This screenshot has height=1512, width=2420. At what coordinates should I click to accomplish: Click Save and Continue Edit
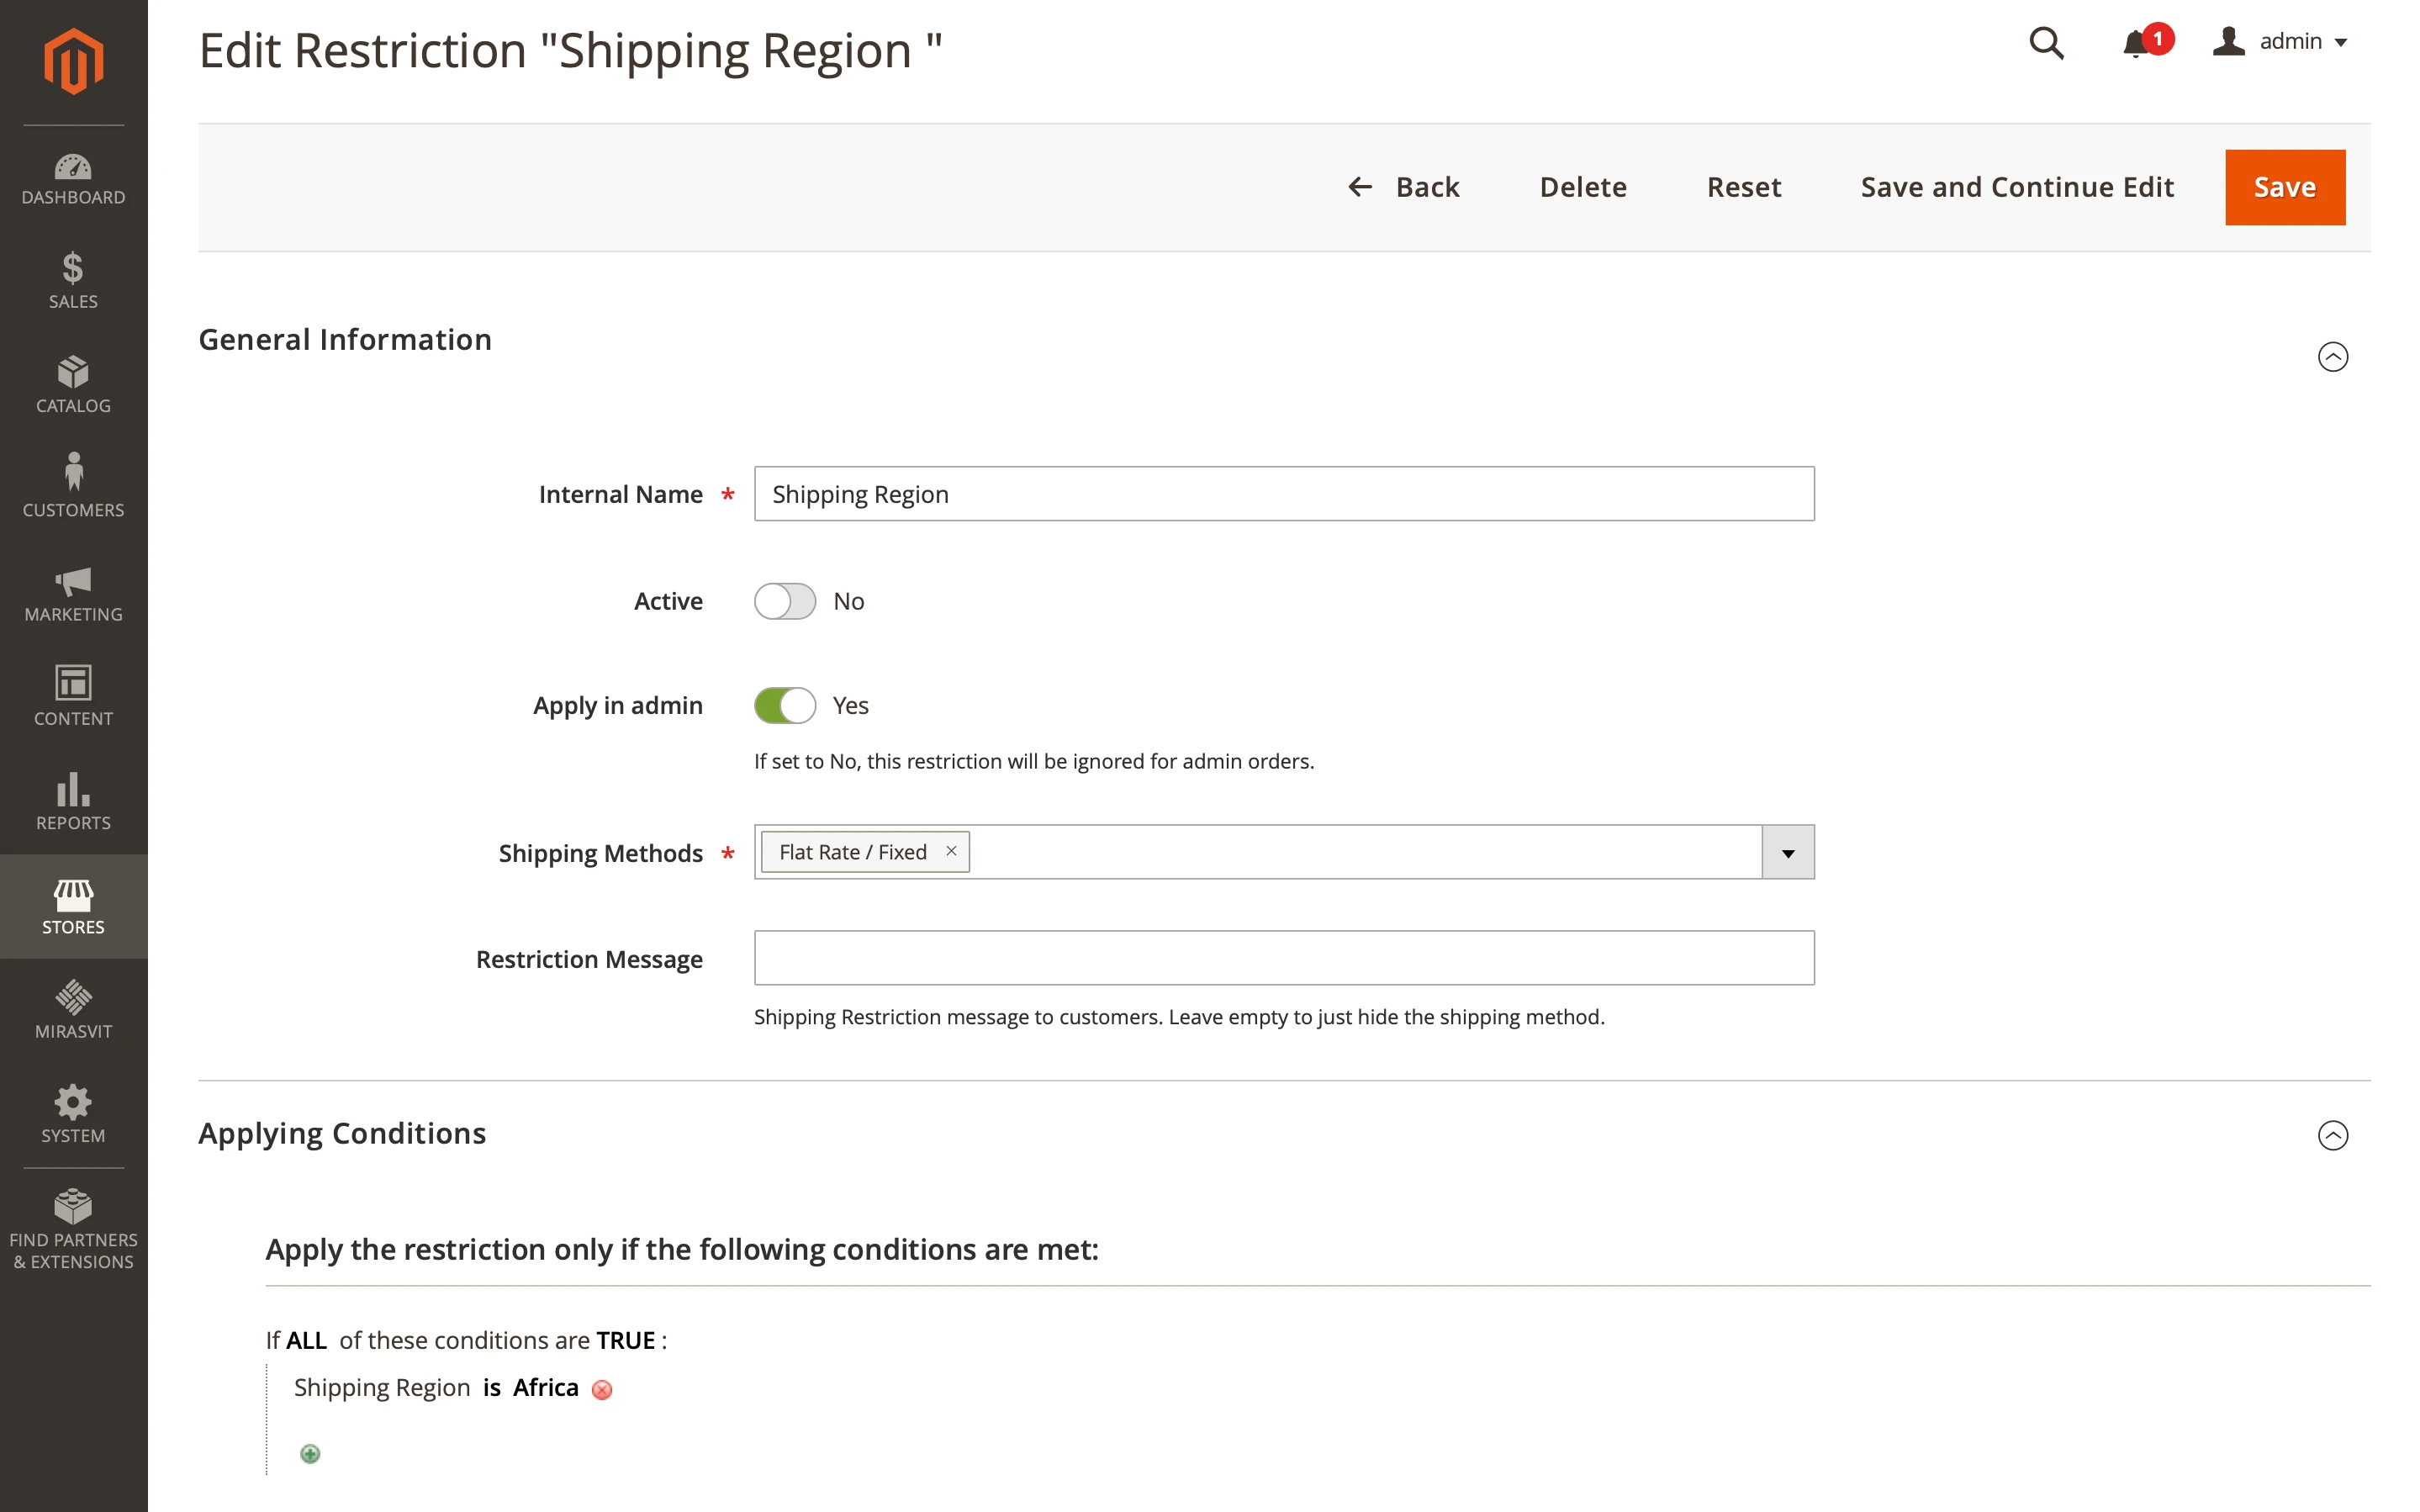(x=2016, y=187)
